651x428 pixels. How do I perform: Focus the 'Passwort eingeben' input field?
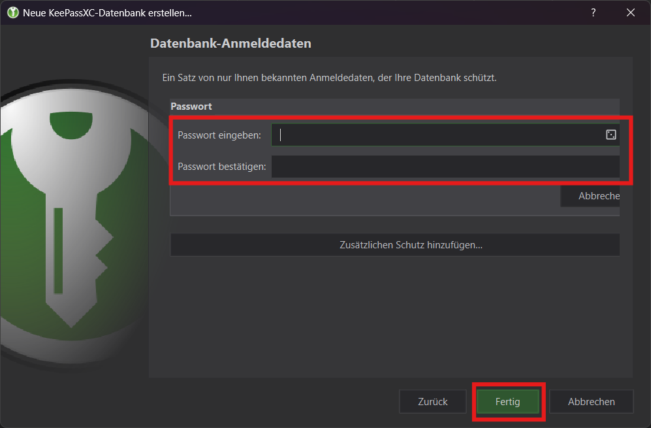434,135
